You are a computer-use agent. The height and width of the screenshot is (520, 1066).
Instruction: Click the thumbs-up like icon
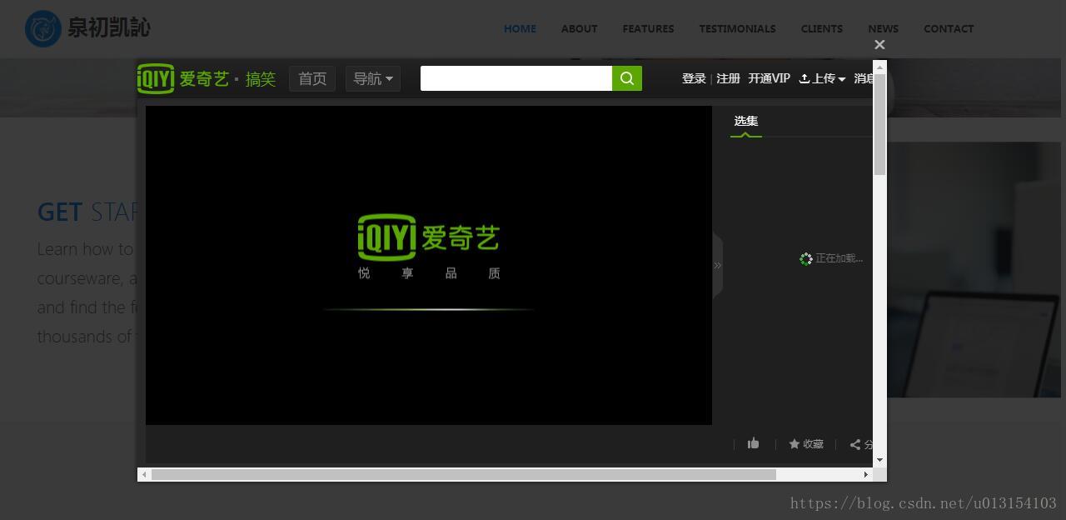(753, 443)
